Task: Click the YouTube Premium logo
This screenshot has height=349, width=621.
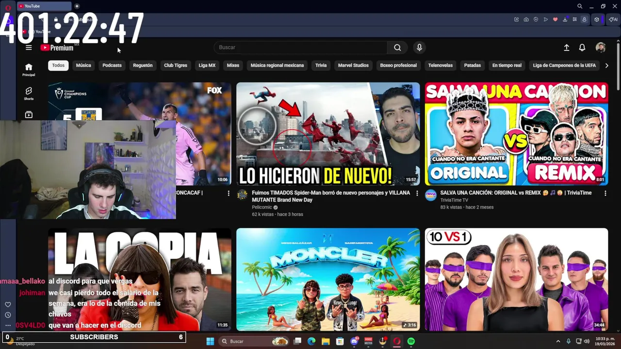Action: (57, 48)
